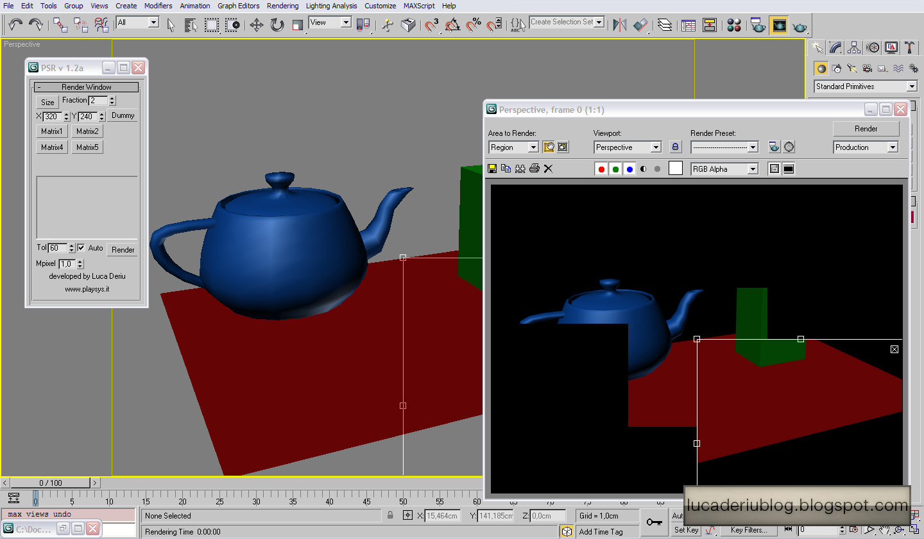
Task: Clone the rendered frame window
Action: coord(520,169)
